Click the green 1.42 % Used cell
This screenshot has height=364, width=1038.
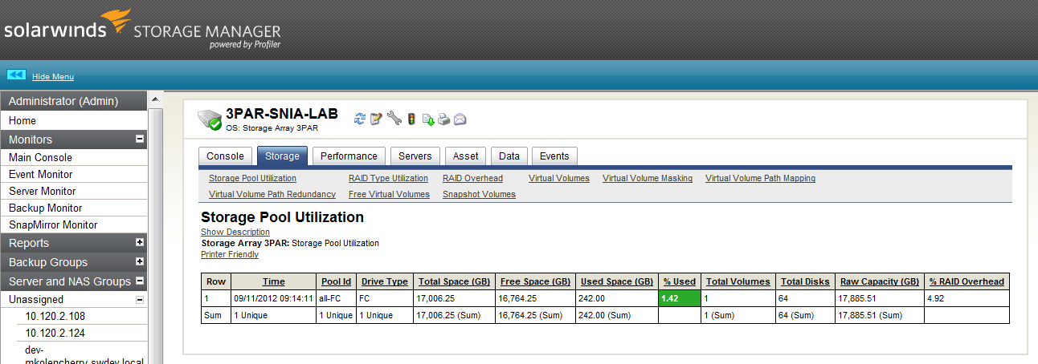(680, 298)
